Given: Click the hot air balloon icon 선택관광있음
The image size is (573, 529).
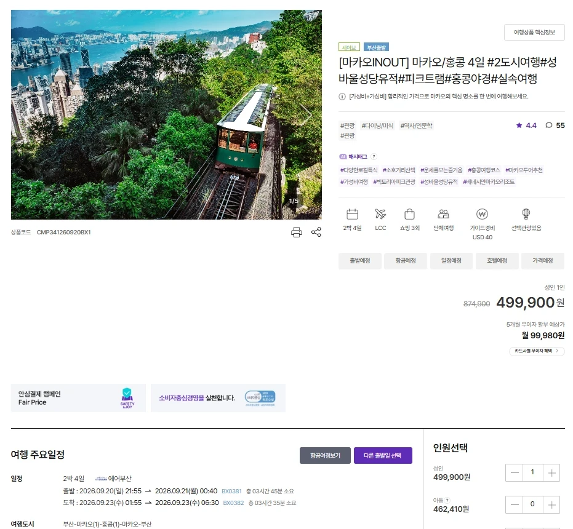Looking at the screenshot, I should point(526,214).
